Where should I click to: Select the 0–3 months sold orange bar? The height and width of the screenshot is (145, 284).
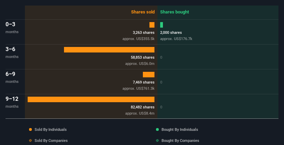pyautogui.click(x=152, y=25)
